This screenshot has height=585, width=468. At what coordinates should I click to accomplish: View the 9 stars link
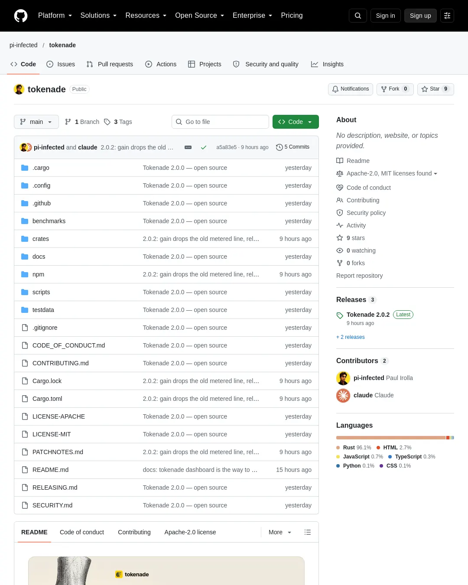coord(351,238)
